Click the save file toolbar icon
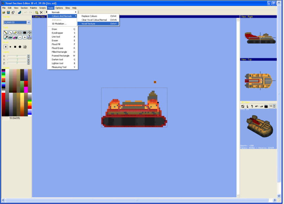Viewport: 284px width, 204px height. [8, 13]
